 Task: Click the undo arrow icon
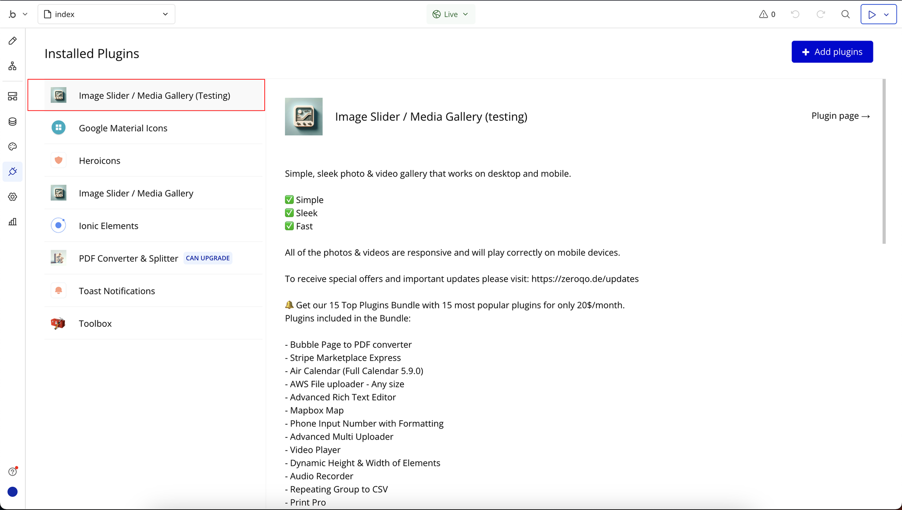(x=795, y=14)
